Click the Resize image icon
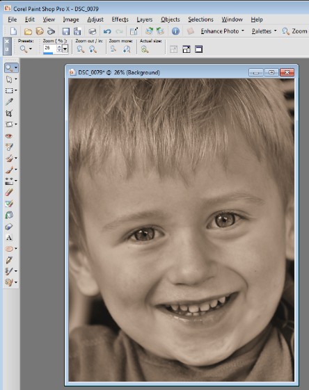 coord(134,31)
